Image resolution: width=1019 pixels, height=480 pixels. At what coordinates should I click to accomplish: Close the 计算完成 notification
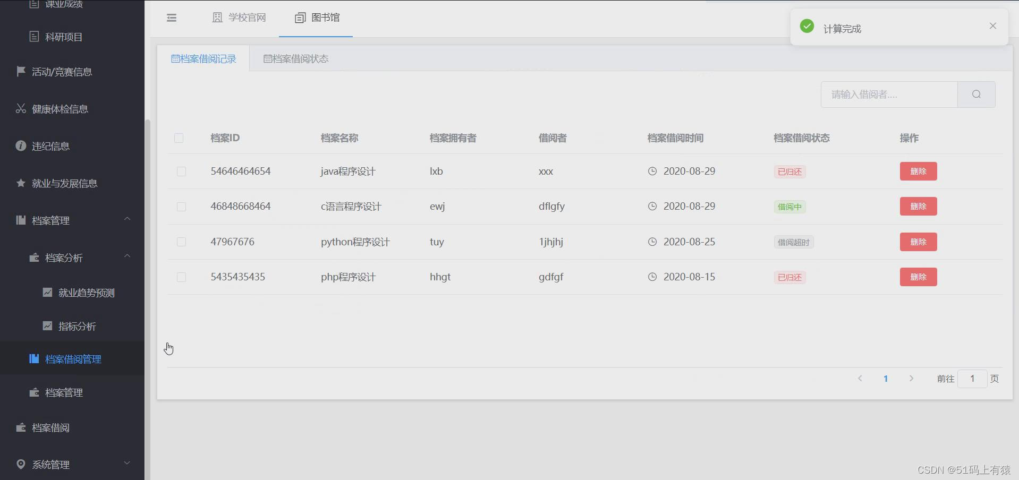993,26
